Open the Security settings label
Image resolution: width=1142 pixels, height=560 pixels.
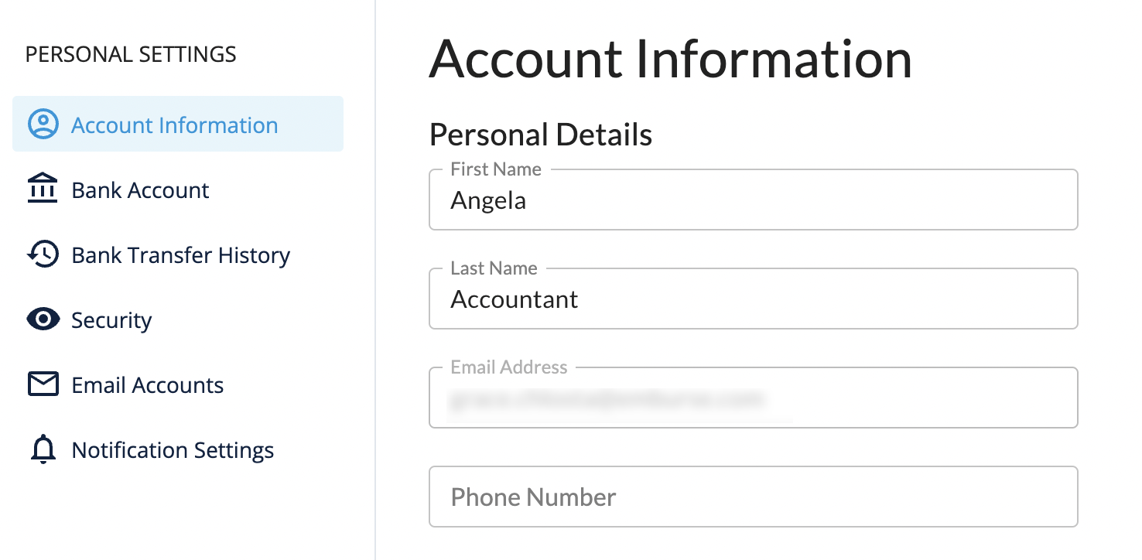tap(111, 320)
